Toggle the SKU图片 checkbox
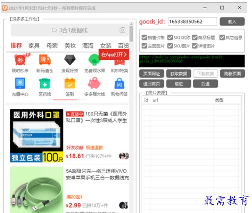Viewport: 252px width, 213px height. tap(170, 46)
